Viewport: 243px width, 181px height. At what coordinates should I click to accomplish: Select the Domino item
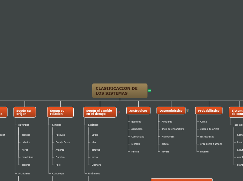[60, 157]
